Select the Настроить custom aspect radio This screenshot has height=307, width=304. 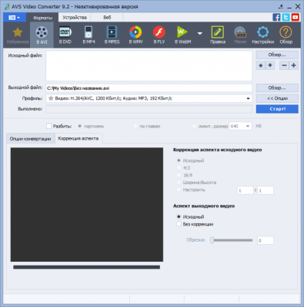[179, 190]
